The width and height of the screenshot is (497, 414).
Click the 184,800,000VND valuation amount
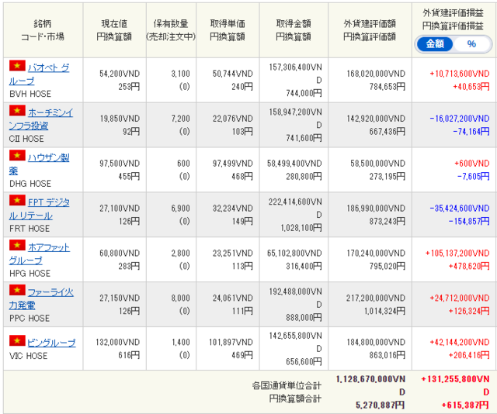[376, 343]
